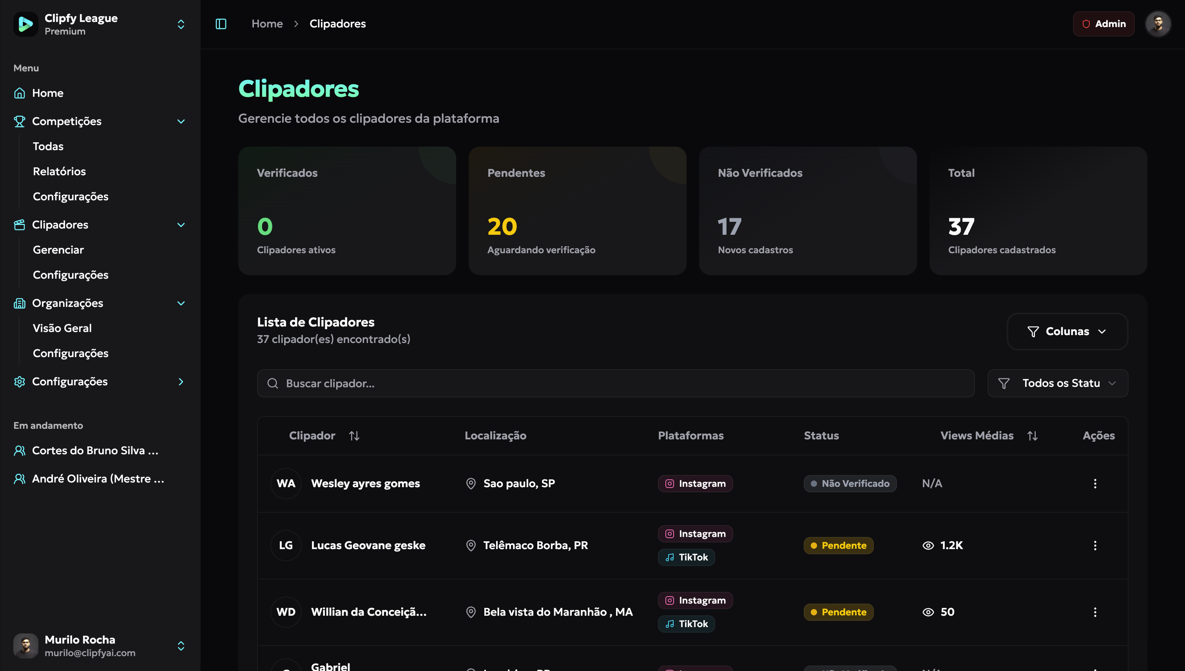Select Gerenciar under Clipadores
Viewport: 1185px width, 671px height.
tap(58, 250)
